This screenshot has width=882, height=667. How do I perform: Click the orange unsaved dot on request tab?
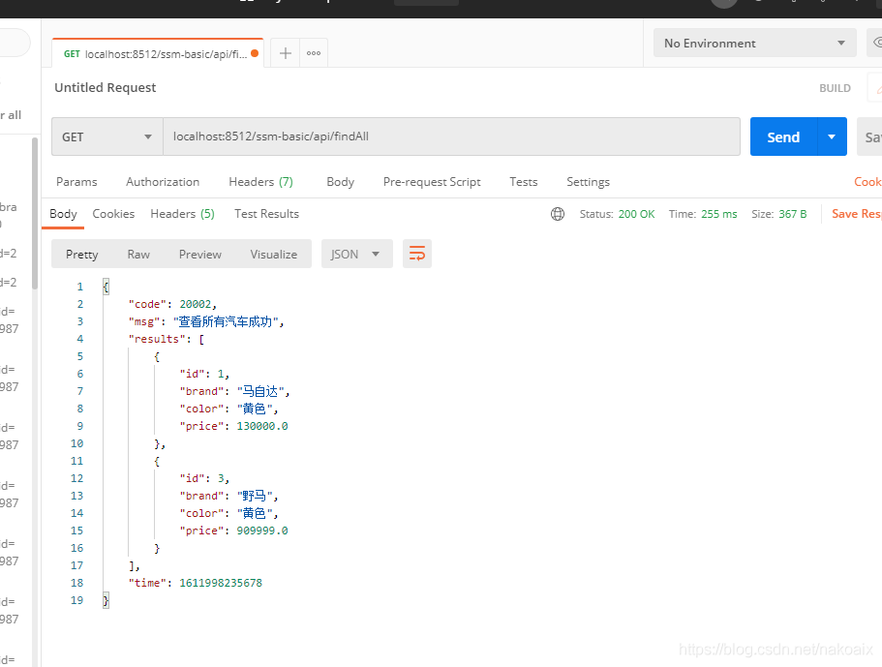[x=256, y=53]
